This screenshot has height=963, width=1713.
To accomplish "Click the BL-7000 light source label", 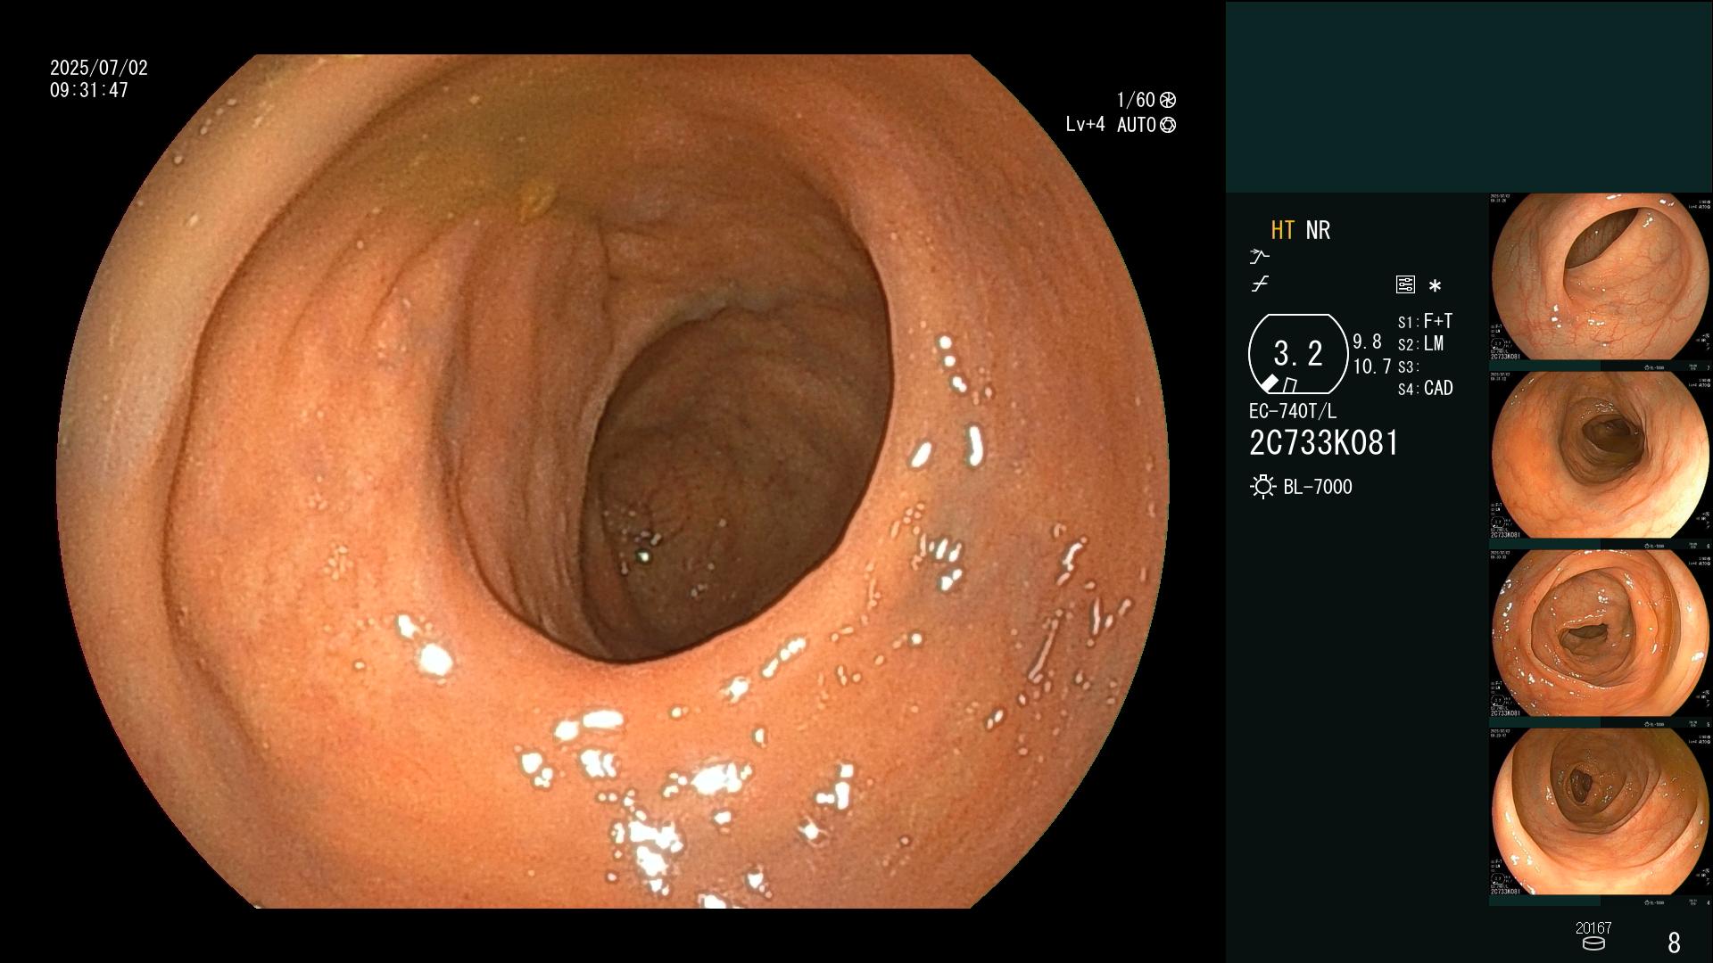I will click(1318, 487).
